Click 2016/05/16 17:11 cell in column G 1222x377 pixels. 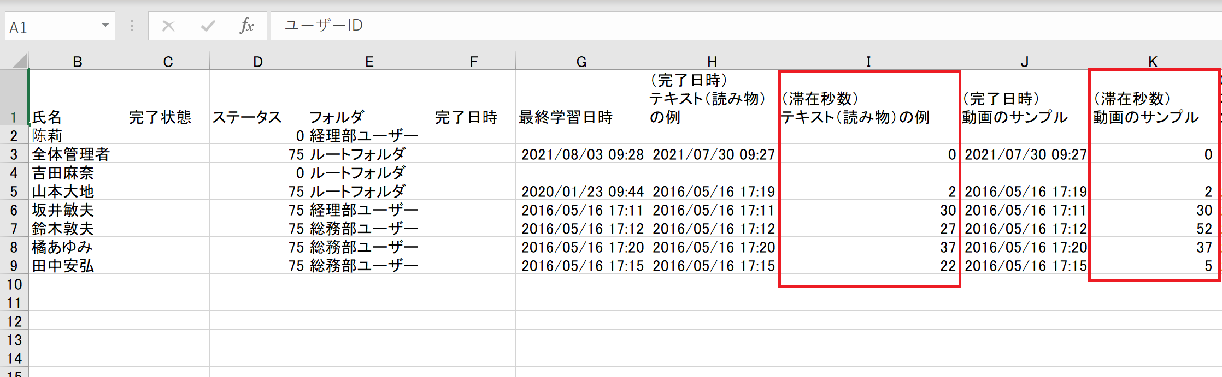pyautogui.click(x=581, y=210)
